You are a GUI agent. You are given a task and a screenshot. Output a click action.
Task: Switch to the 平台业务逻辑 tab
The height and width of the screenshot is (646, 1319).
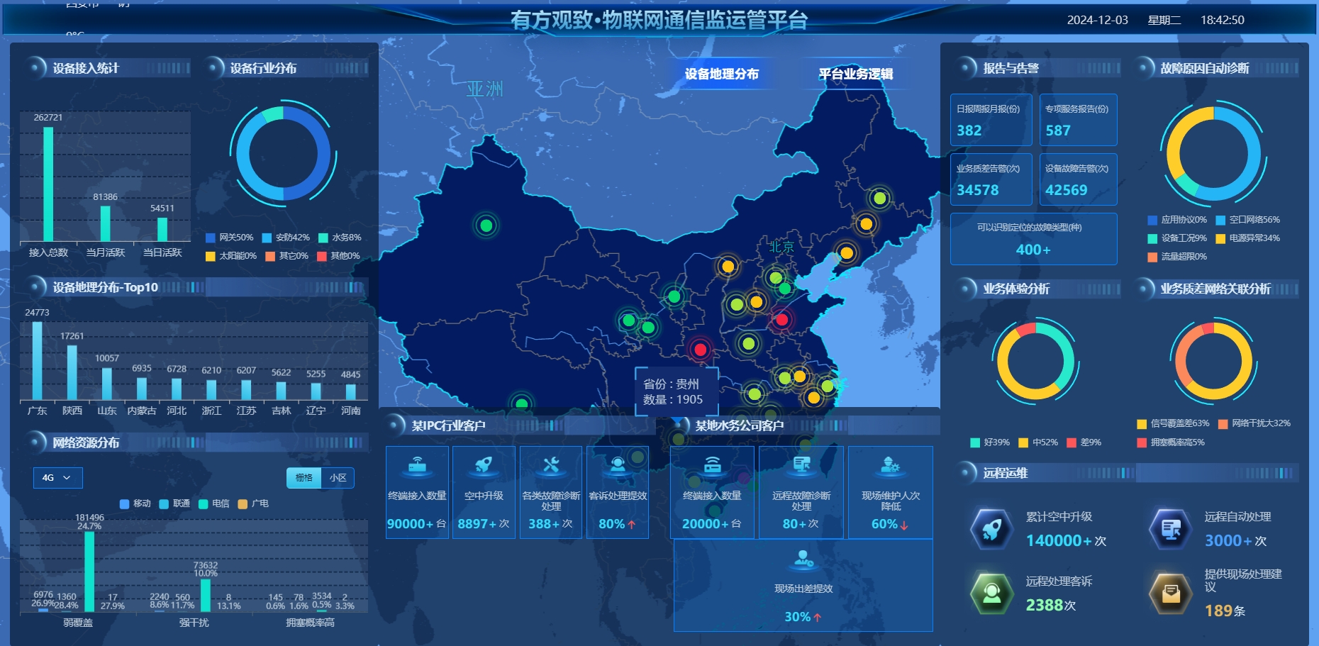(x=855, y=74)
